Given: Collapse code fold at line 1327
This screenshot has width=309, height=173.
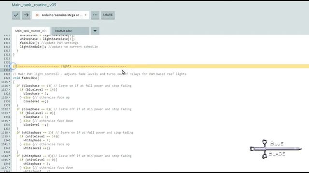Looking at the screenshot, I should 9,90.
